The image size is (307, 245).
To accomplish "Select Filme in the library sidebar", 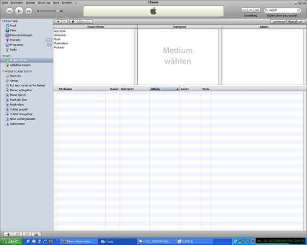I will click(13, 30).
